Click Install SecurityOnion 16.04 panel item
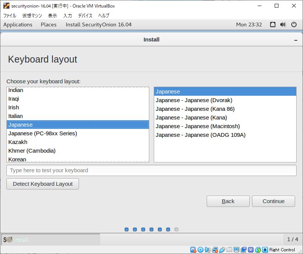Screen dimensions: 303x254 [x=99, y=24]
